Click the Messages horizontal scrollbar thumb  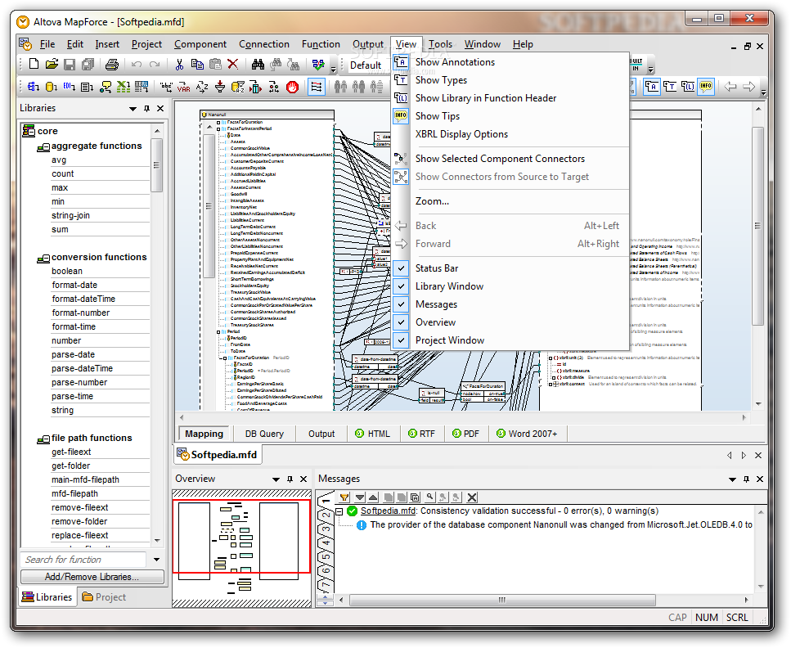tap(502, 600)
